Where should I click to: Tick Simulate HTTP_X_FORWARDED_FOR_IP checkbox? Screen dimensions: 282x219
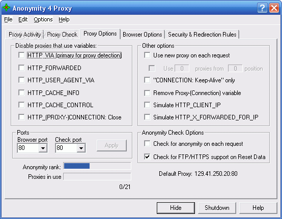[147, 117]
